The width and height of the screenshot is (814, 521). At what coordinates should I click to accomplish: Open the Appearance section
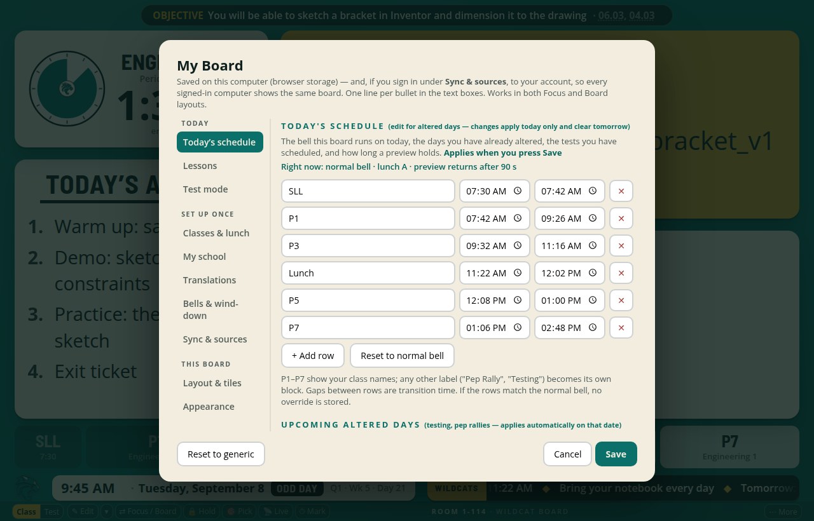point(220,406)
